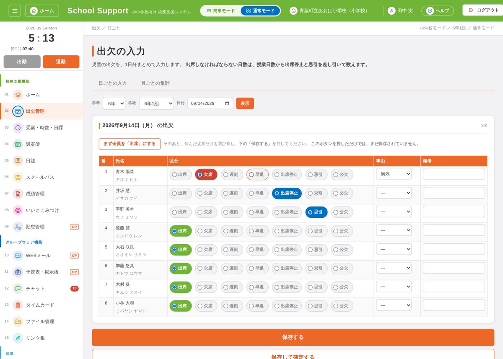Viewport: 503px width, 359px height.
Task: Select 遅刻 for 宇野 美空
Action: tap(232, 212)
